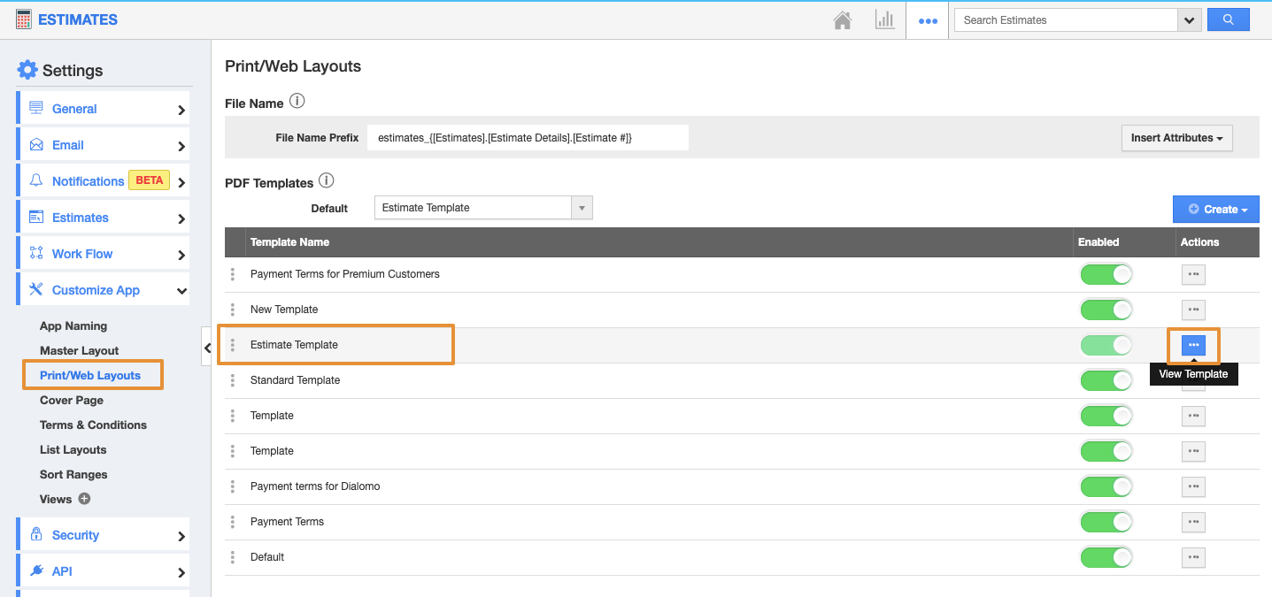Click the blue search magnifier button

click(x=1228, y=19)
